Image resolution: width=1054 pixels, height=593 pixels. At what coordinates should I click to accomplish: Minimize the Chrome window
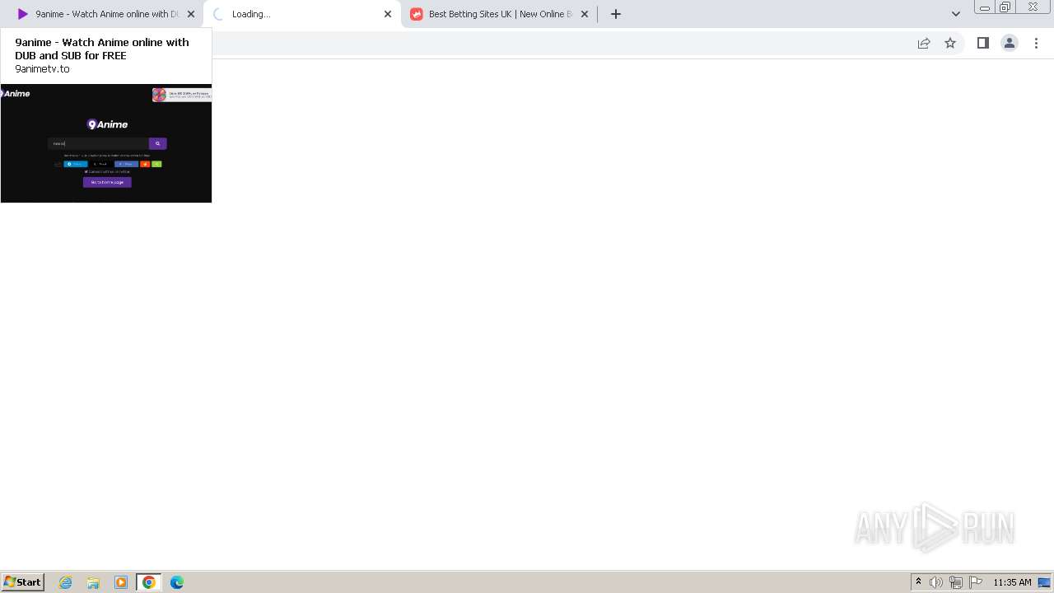click(985, 7)
